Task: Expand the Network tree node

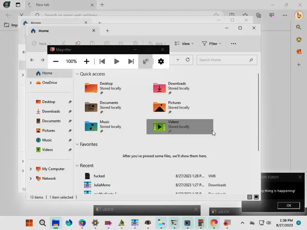Action: point(31,178)
